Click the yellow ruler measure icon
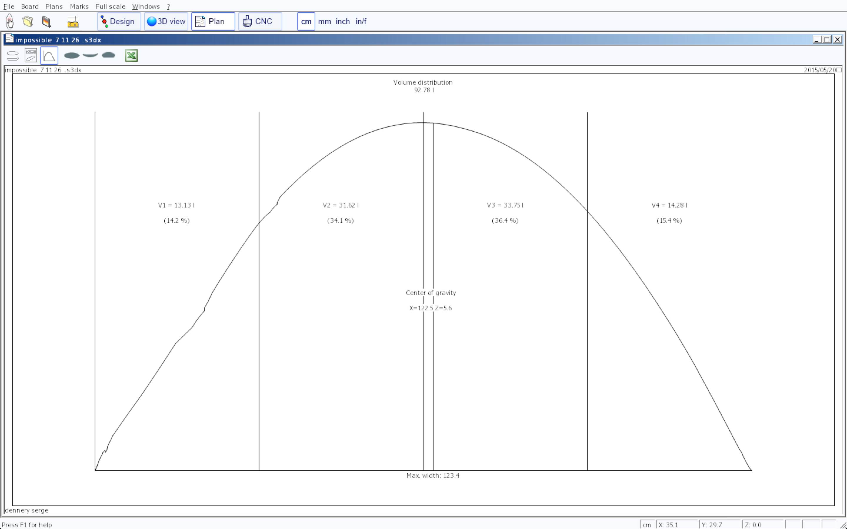Image resolution: width=847 pixels, height=529 pixels. pyautogui.click(x=73, y=22)
